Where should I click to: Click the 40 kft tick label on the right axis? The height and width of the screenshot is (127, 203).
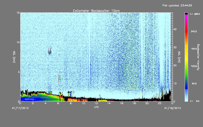pos(175,29)
